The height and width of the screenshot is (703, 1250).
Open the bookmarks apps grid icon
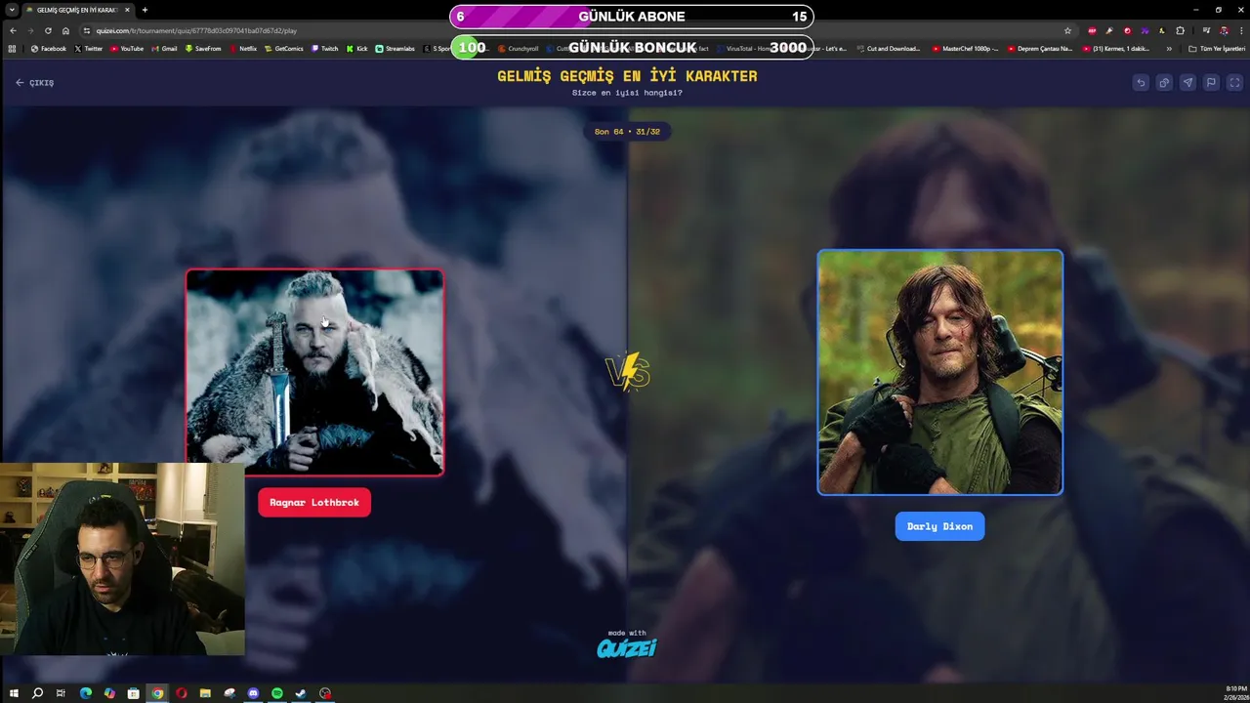pos(12,49)
